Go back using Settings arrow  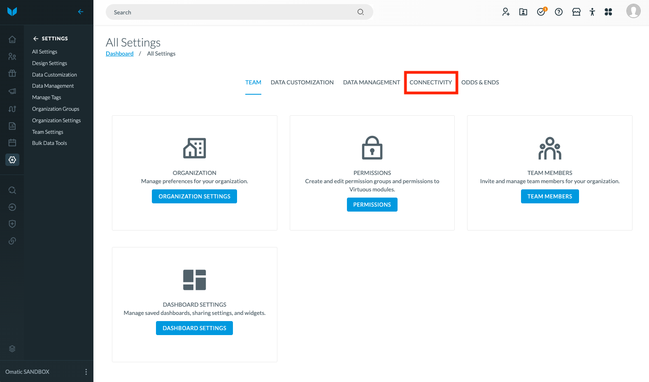(36, 39)
